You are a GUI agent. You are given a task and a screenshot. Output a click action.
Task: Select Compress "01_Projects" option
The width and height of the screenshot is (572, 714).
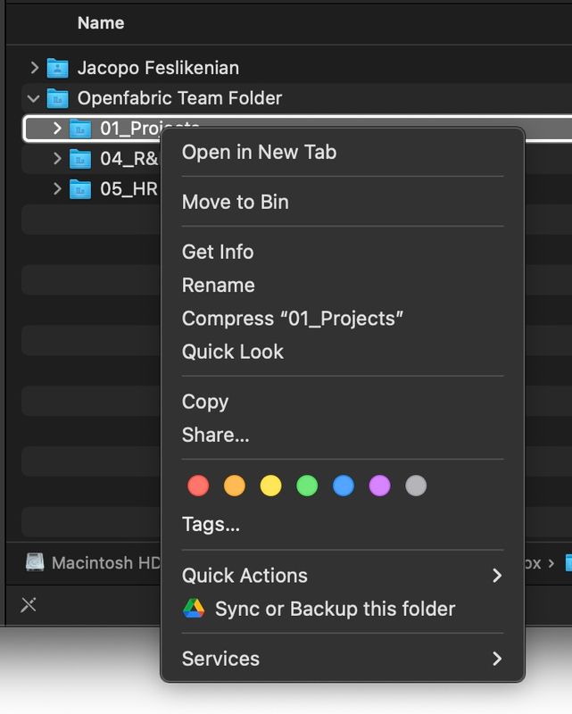pyautogui.click(x=293, y=319)
